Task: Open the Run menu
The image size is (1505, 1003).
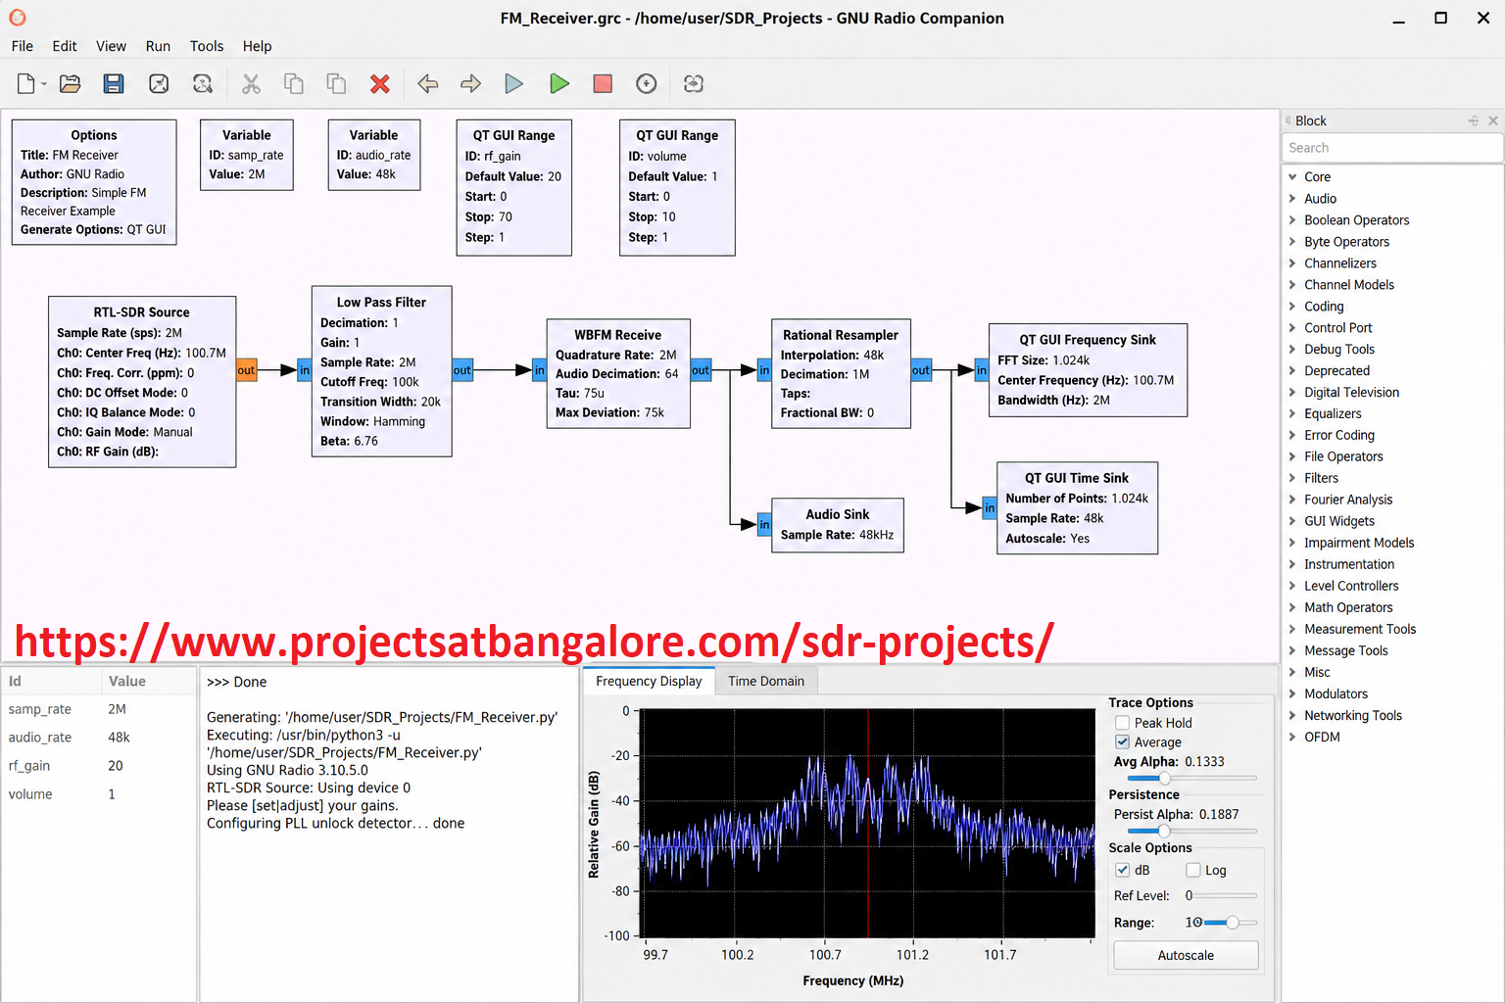Action: click(158, 46)
